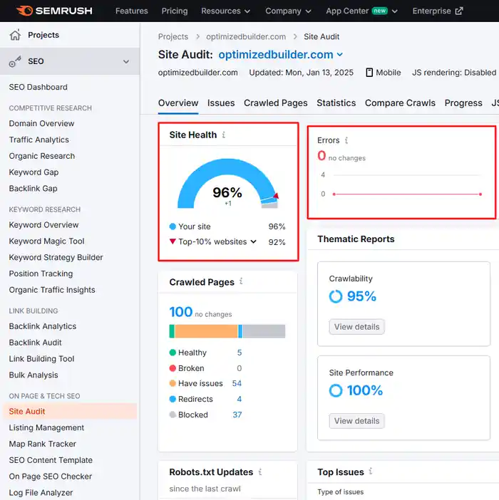
Task: Click the Top Issues info icon
Action: [x=371, y=471]
